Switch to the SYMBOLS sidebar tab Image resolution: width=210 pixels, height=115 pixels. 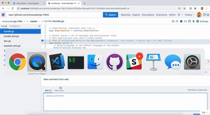[x=15, y=26]
